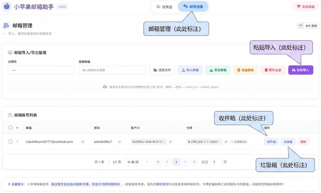Click the 导出邮箱 button

(x=218, y=70)
